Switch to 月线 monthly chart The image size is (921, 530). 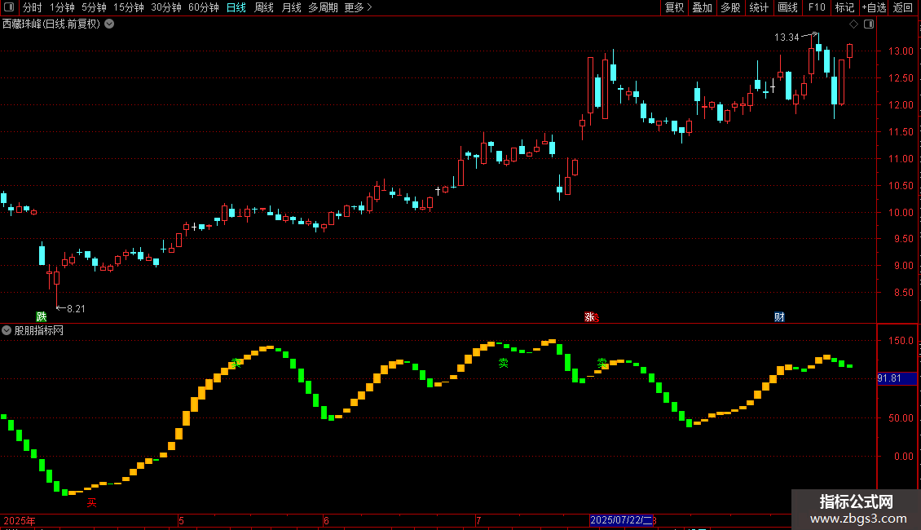pos(291,7)
